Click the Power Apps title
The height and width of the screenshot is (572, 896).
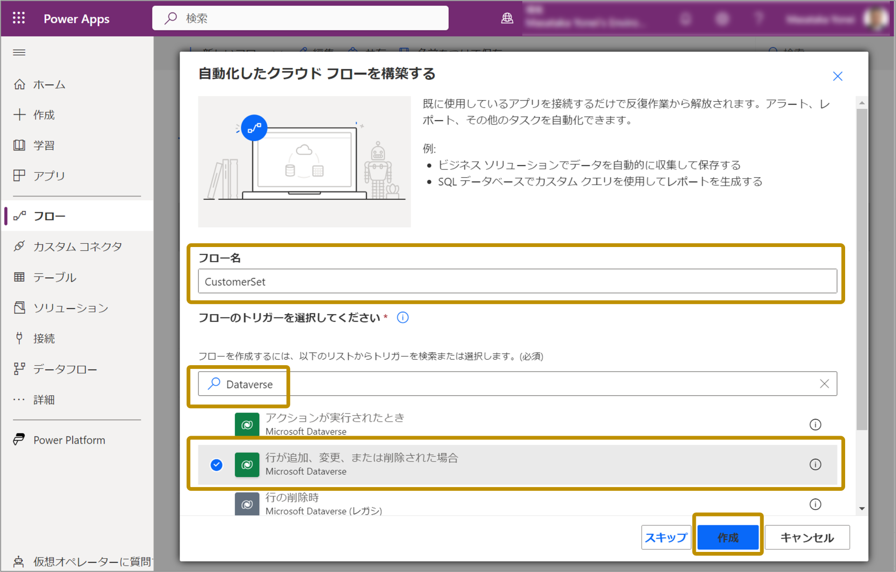point(77,19)
